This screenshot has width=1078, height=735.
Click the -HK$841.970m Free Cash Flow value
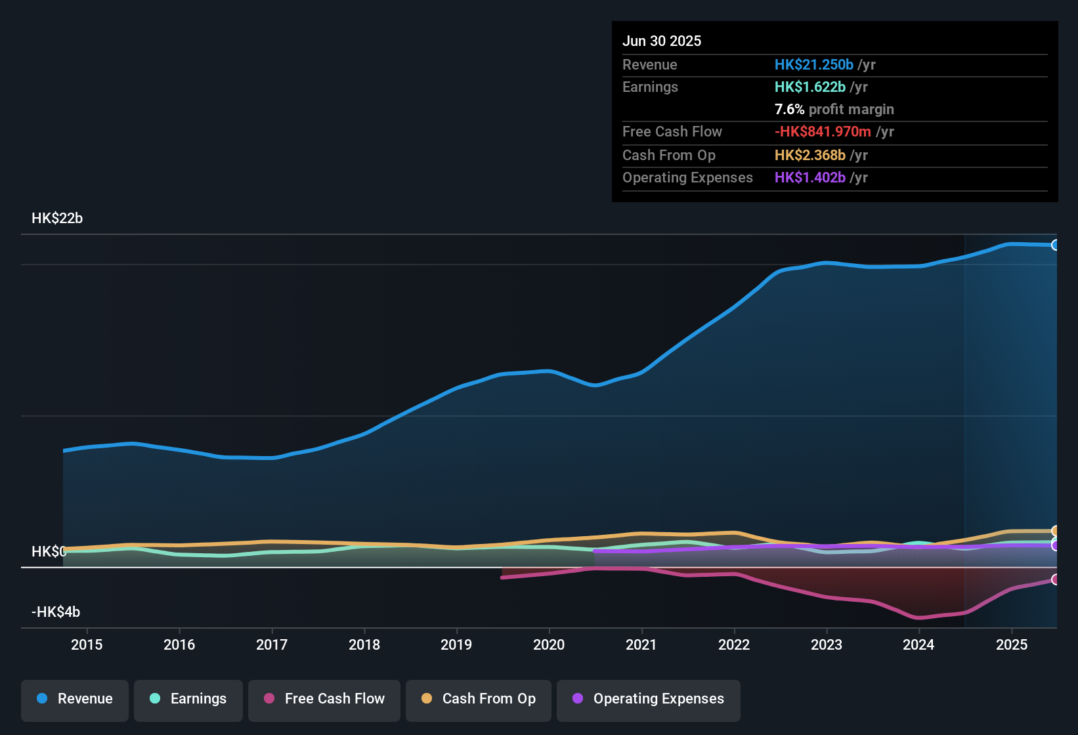pyautogui.click(x=823, y=131)
